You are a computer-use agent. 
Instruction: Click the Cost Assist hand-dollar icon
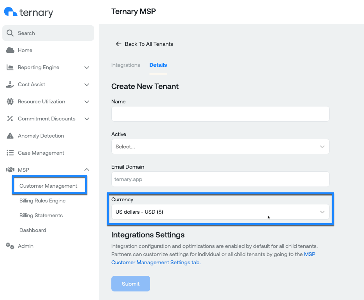(10, 85)
